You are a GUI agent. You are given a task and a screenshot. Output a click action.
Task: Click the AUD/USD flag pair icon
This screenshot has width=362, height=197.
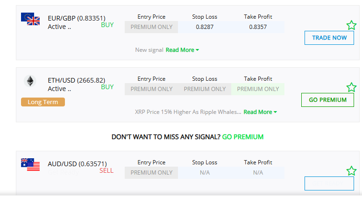click(x=30, y=164)
